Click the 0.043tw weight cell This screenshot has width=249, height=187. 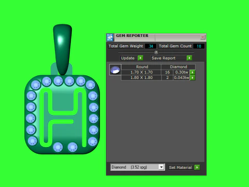182,77
